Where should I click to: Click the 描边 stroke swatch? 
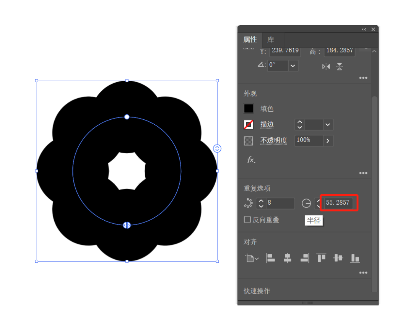click(249, 124)
